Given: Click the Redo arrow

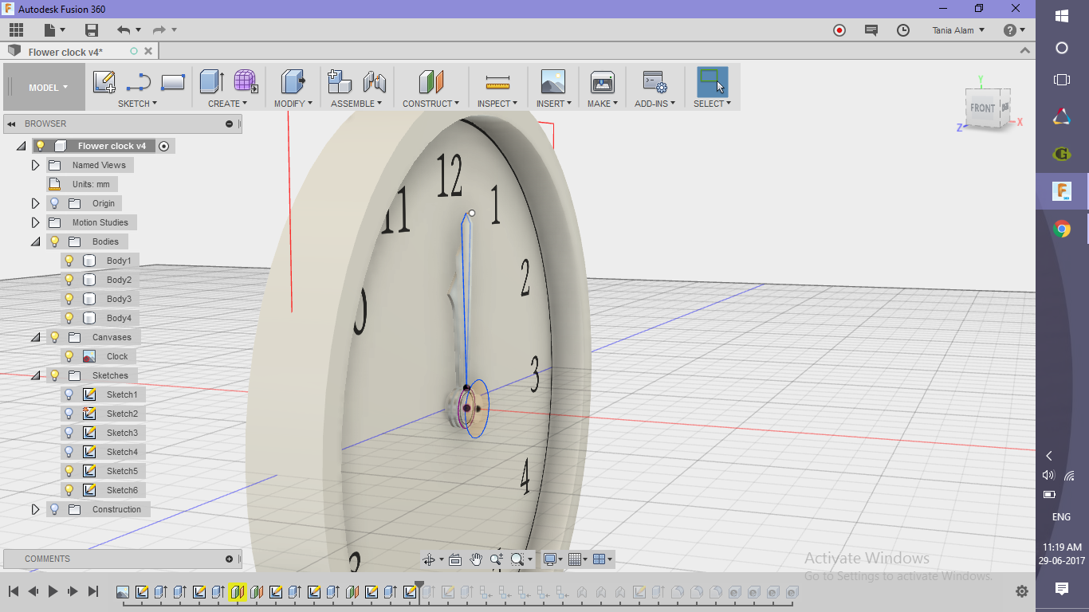Looking at the screenshot, I should (159, 30).
